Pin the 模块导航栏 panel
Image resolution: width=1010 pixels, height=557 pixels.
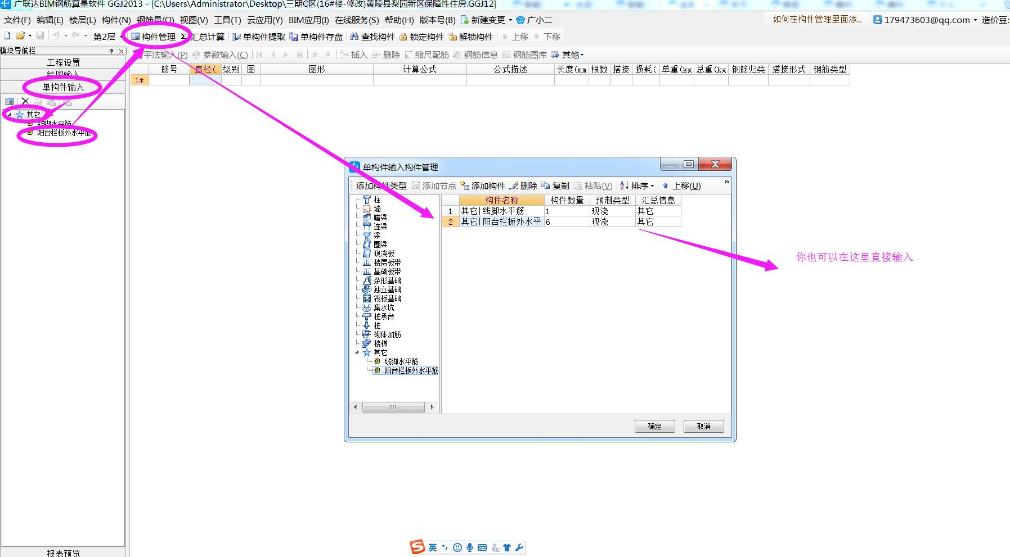111,51
